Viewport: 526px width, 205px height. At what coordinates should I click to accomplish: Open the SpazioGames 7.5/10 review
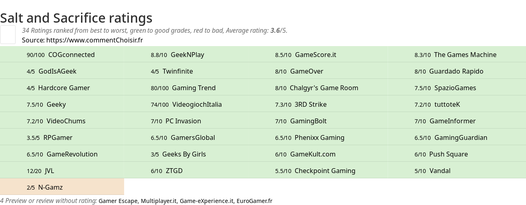[457, 88]
